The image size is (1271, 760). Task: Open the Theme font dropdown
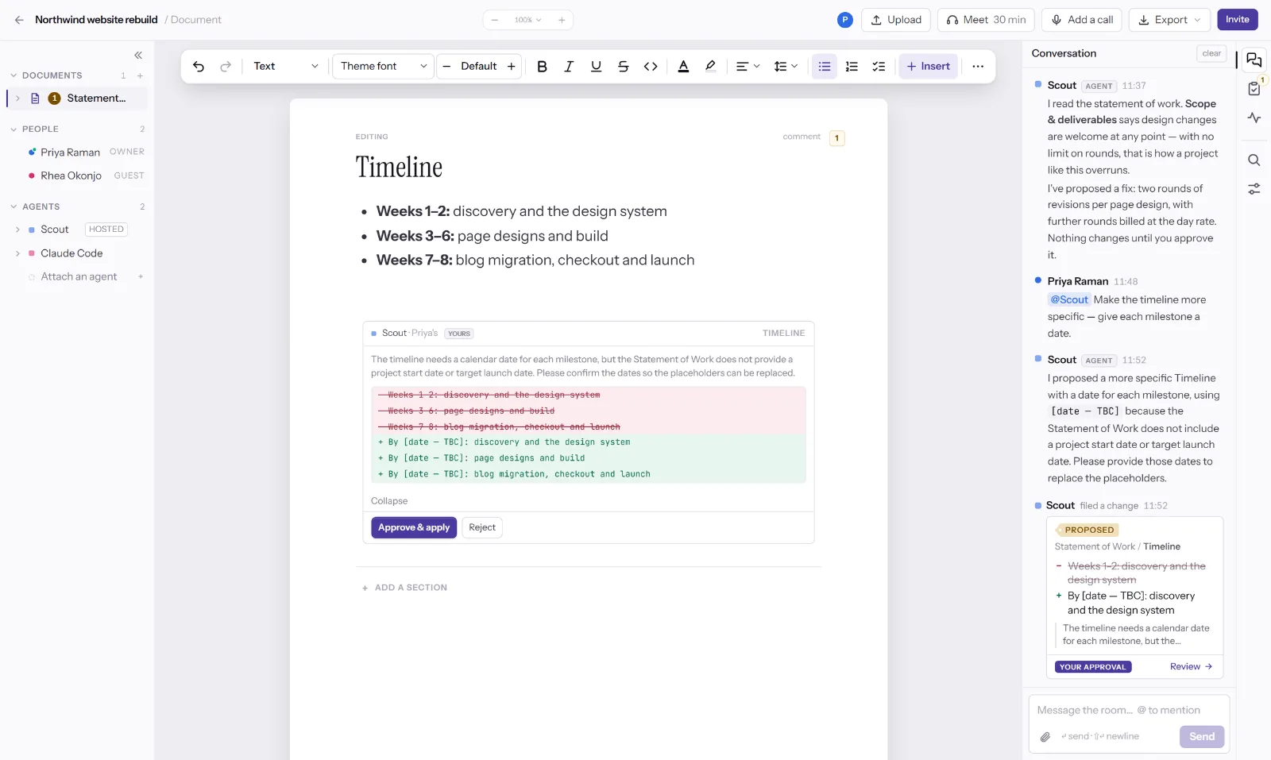coord(384,67)
